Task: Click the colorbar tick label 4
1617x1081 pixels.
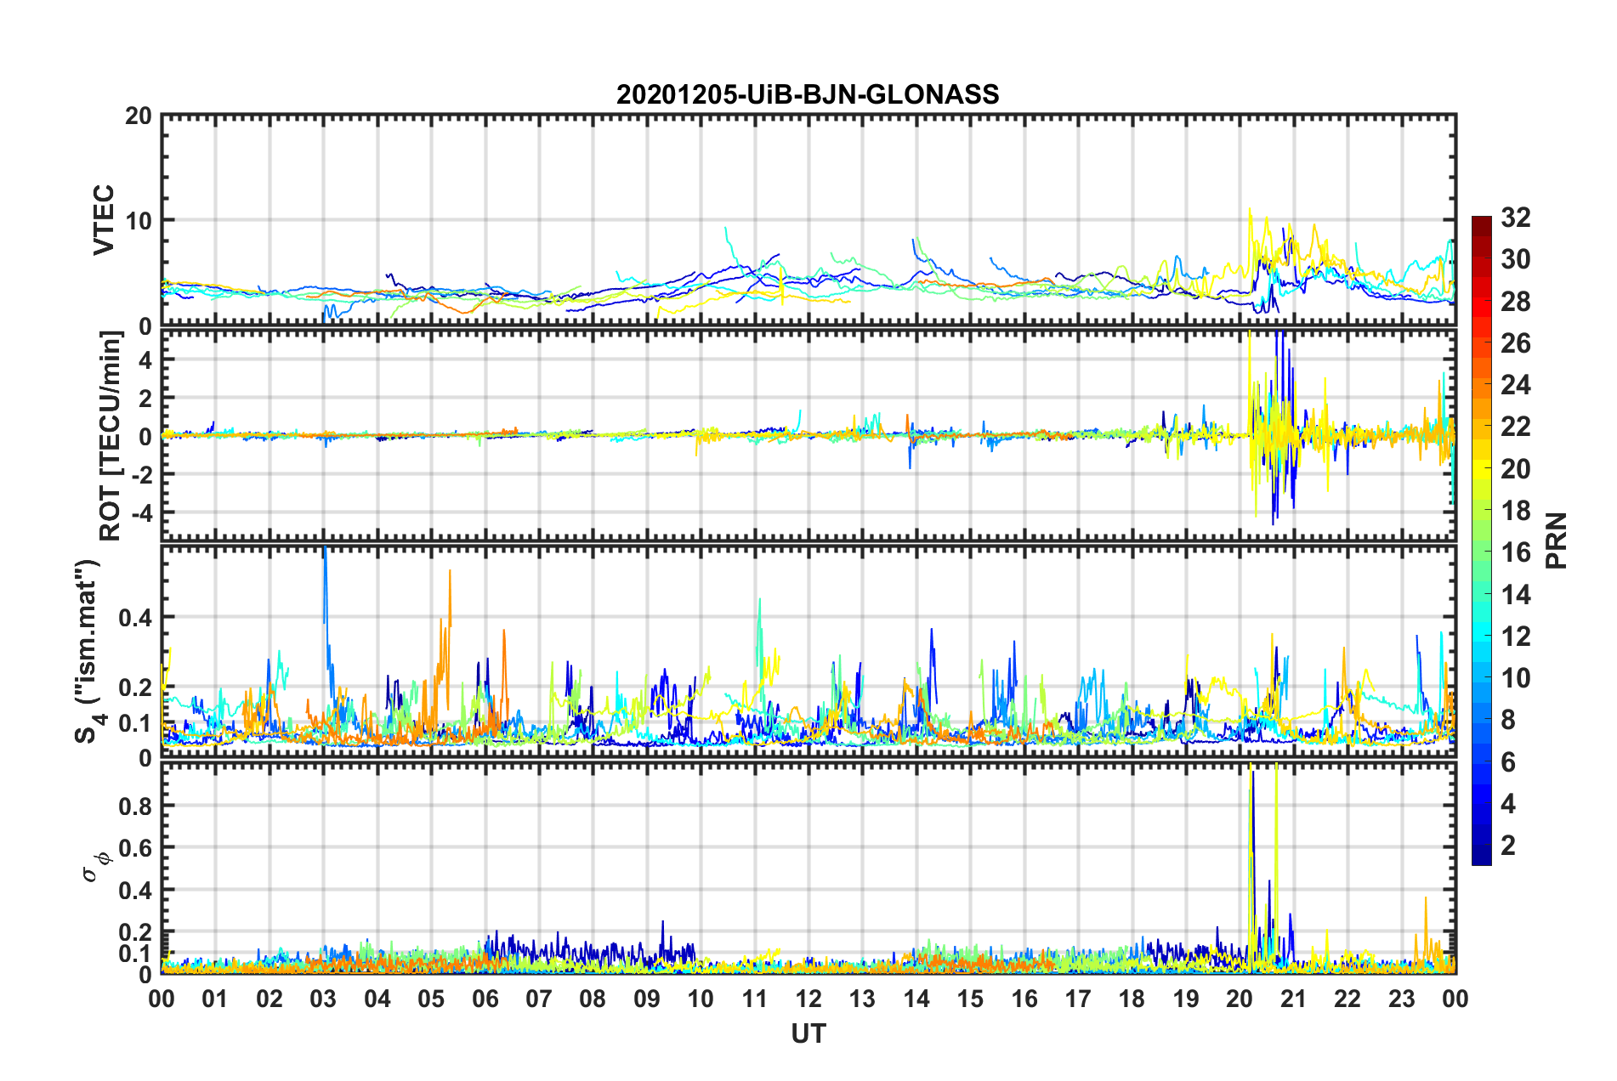Action: [x=1508, y=804]
